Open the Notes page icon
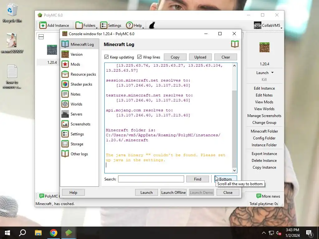Viewport: 319px width, 239px height. (65, 94)
